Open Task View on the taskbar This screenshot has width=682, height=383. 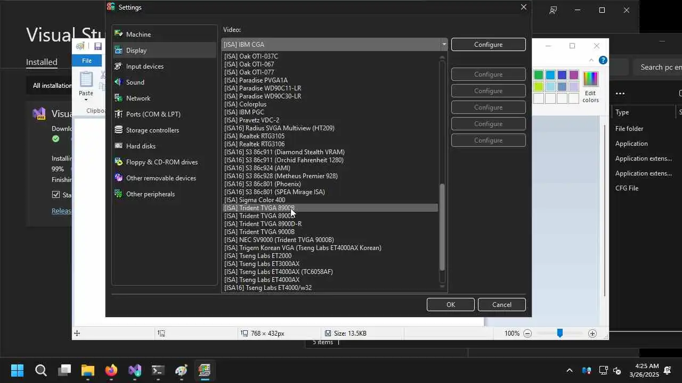(65, 370)
